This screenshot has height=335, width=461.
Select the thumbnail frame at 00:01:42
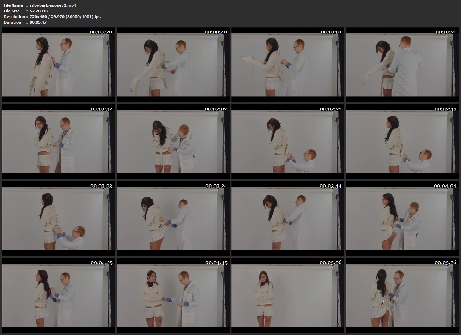tap(59, 142)
